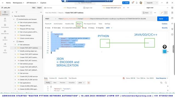
Task: Collapse the Palo Alto PANOS collection
Action: (12, 16)
